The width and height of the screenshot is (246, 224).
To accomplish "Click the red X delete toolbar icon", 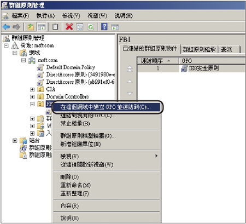I will [69, 27].
